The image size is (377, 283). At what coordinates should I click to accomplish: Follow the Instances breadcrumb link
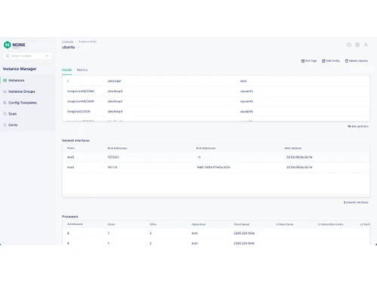(x=68, y=42)
